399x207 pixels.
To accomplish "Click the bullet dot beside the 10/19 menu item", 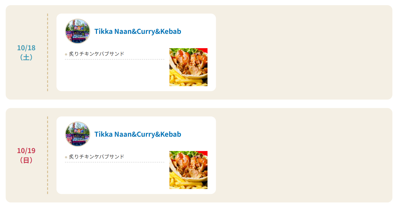I will coord(66,157).
